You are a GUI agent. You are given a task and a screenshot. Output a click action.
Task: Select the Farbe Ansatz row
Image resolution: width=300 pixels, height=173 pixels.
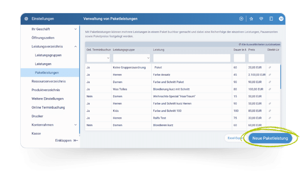click(x=183, y=75)
